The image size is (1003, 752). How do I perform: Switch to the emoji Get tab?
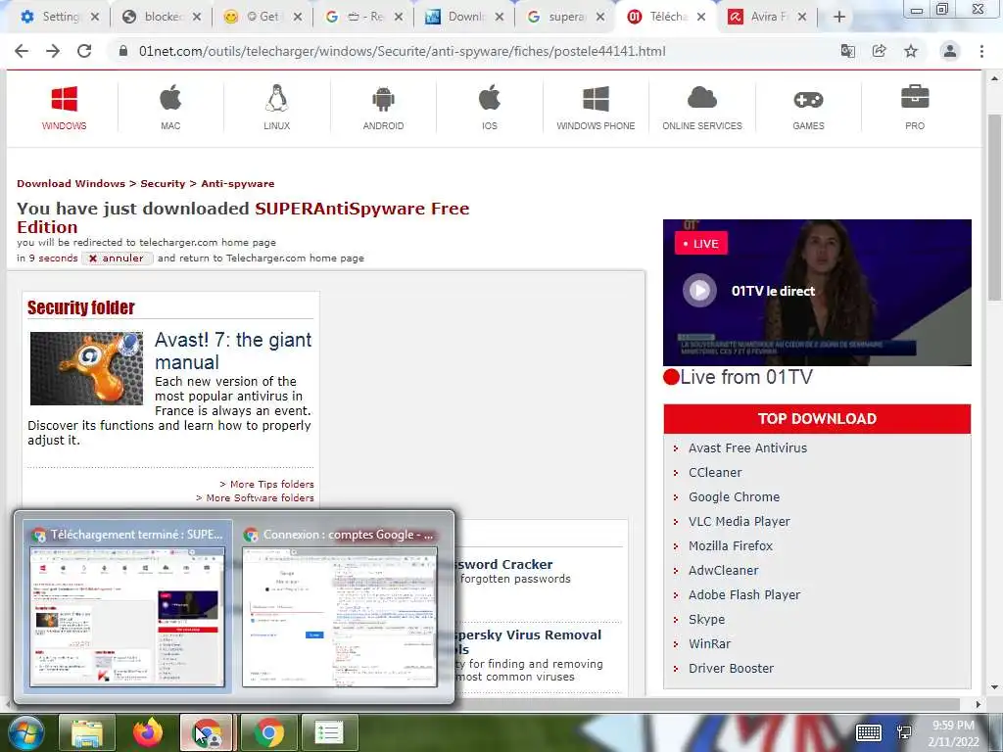pos(263,17)
